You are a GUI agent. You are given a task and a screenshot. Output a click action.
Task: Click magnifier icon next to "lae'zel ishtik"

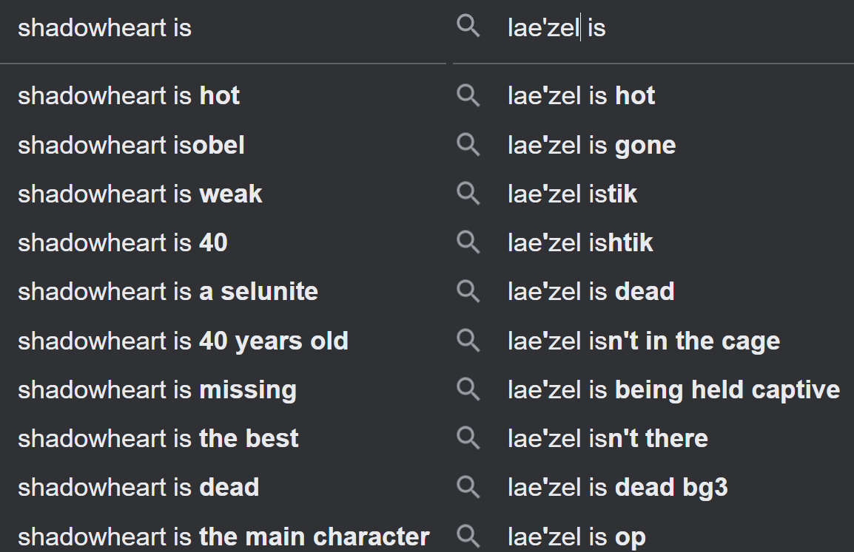pyautogui.click(x=468, y=242)
